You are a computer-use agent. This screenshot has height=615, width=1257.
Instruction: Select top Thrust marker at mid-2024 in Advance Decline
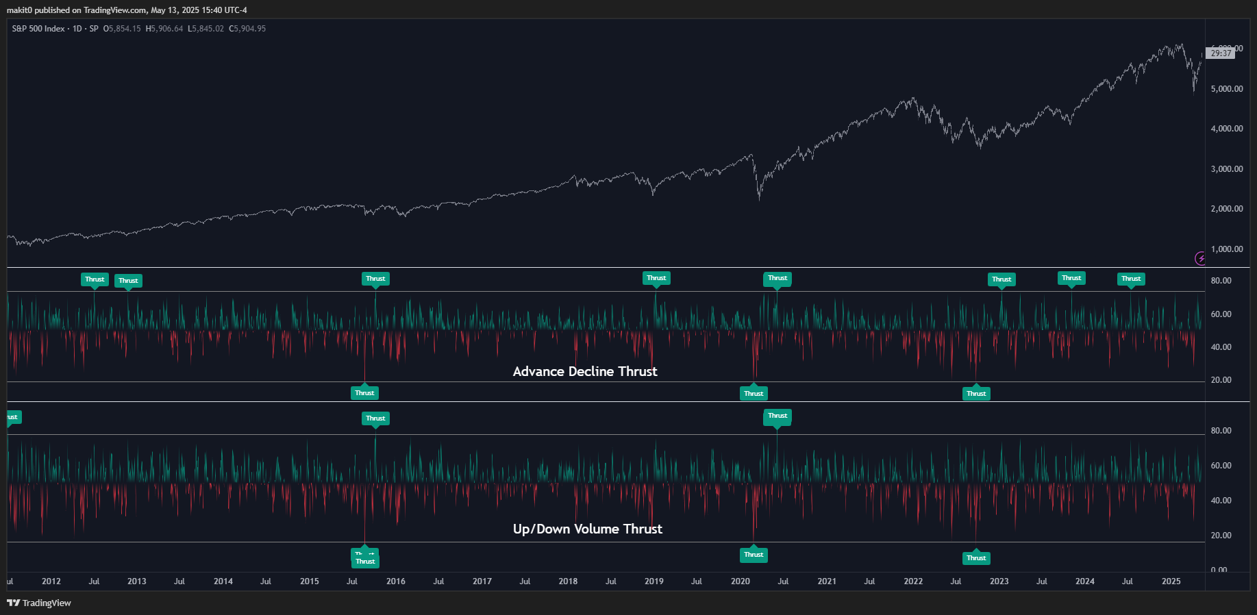[x=1131, y=279]
